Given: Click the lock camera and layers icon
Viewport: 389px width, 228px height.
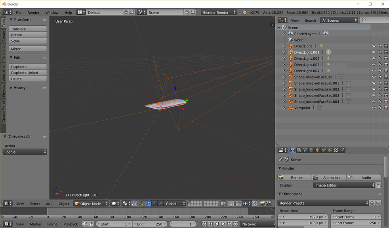Looking at the screenshot, I should coord(223,204).
